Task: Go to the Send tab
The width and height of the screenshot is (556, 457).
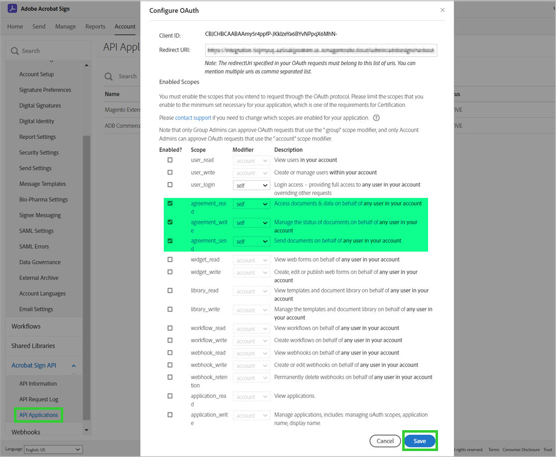Action: pos(39,26)
